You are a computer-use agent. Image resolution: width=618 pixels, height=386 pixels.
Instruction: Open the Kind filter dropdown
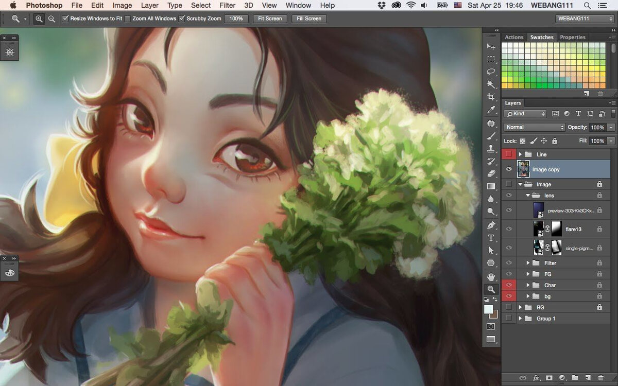pyautogui.click(x=525, y=114)
